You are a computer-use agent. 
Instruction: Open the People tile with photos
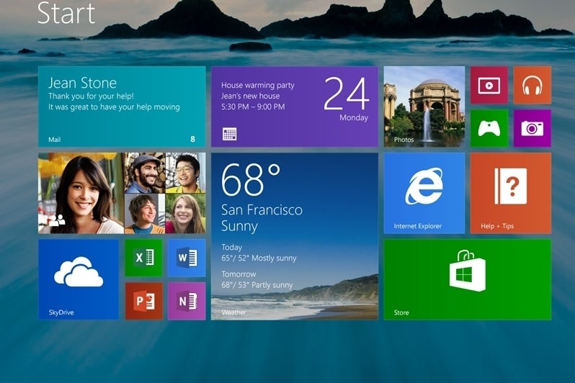coord(122,193)
